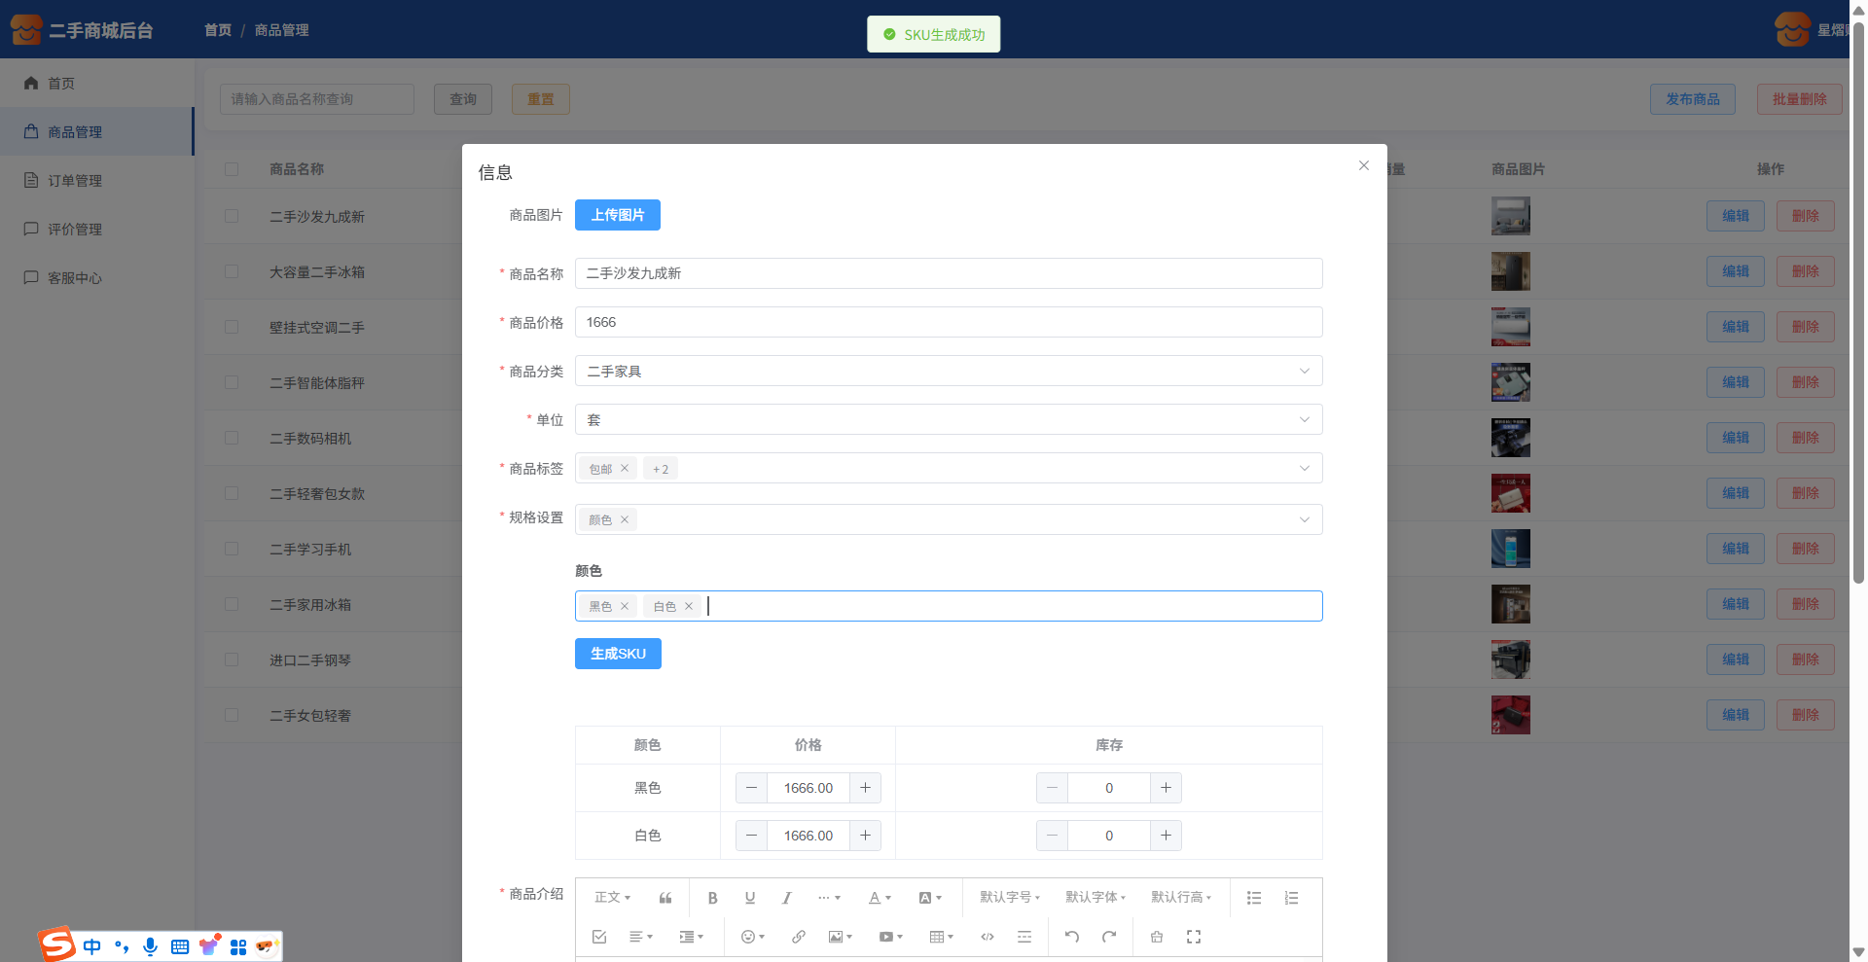This screenshot has width=1868, height=962.
Task: Increase the 黑色 stock quantity by one
Action: pyautogui.click(x=1166, y=788)
